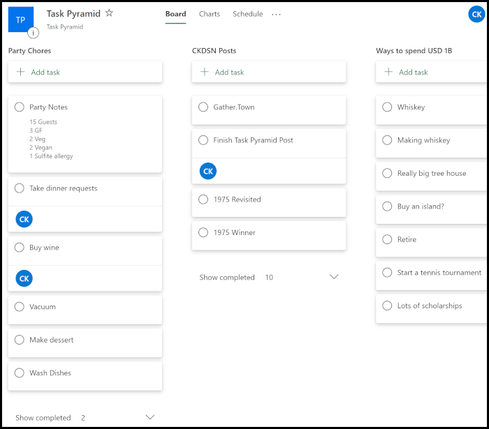Open the Party Notes task card
The width and height of the screenshot is (489, 429).
click(x=85, y=133)
